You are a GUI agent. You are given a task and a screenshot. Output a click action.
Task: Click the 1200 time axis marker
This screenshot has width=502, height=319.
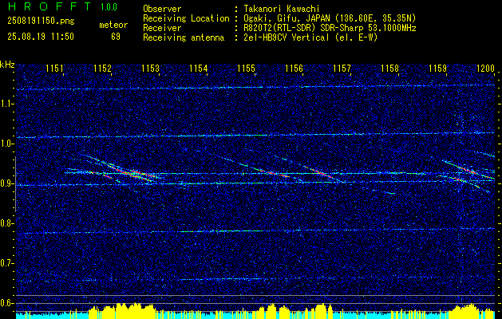[486, 68]
